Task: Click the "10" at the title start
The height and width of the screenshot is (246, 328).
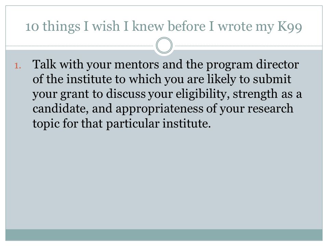Action: pos(32,27)
